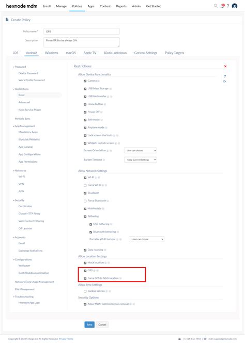Screen dimensions: 245x343
Task: Toggle the GPS checkbox
Action: (x=85, y=271)
